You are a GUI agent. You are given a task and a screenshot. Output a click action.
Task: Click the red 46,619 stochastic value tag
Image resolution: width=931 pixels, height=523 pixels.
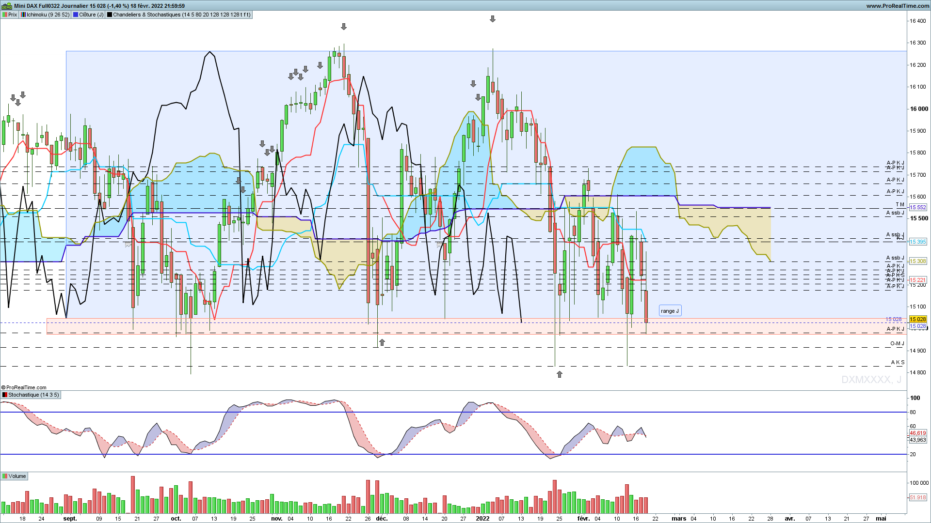pyautogui.click(x=918, y=433)
